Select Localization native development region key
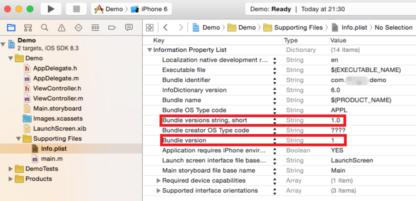 click(x=215, y=60)
